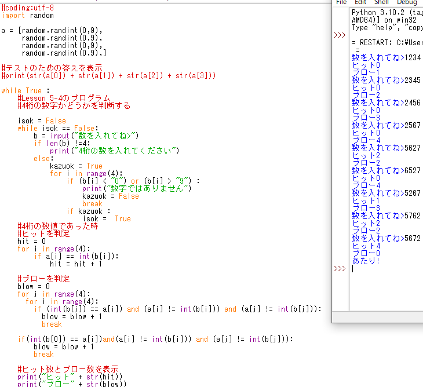Screen dimensions: 423x387
Task: Click the 'hit = hit + 1' line
Action: [x=76, y=264]
